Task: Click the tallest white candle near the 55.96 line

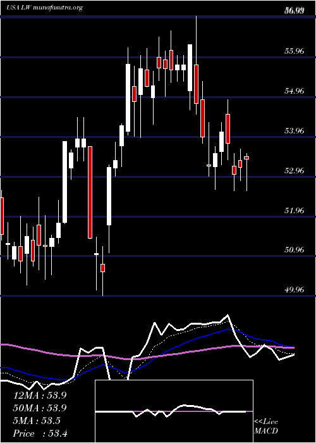Action: 190,68
